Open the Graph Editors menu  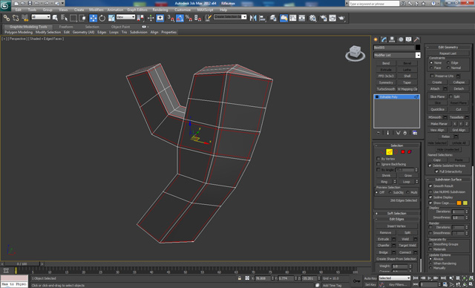tap(137, 10)
